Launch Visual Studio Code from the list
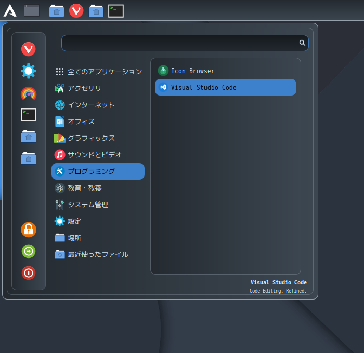Screen dimensions: 364x353 click(x=226, y=87)
